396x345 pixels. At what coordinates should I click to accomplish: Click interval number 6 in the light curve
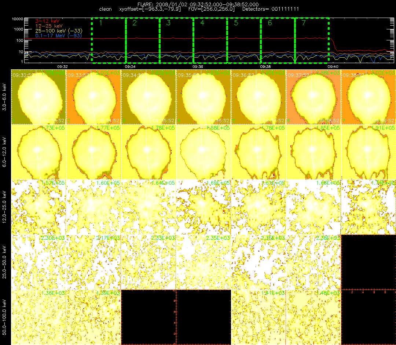point(270,23)
